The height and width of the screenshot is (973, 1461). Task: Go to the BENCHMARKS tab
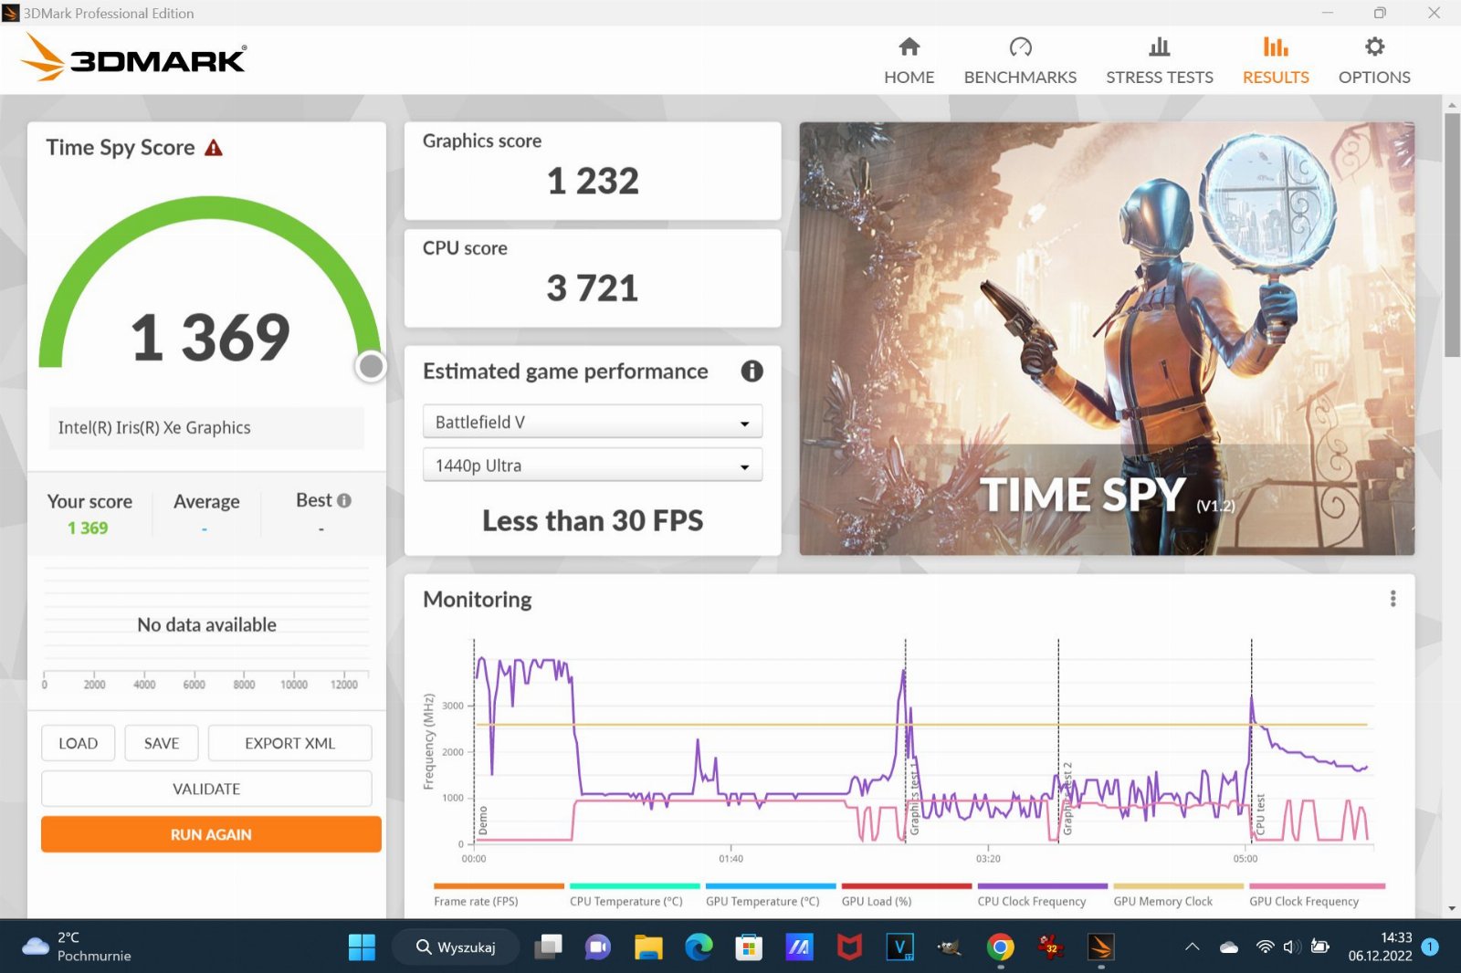(x=1020, y=60)
